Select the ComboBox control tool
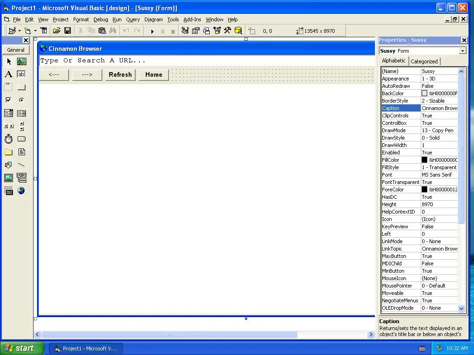The width and height of the screenshot is (474, 355). click(8, 113)
